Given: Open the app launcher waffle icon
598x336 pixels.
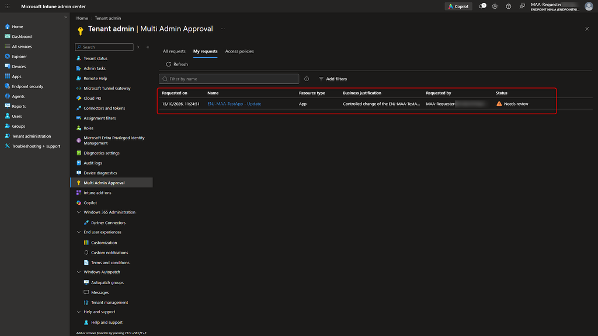Looking at the screenshot, I should point(7,6).
